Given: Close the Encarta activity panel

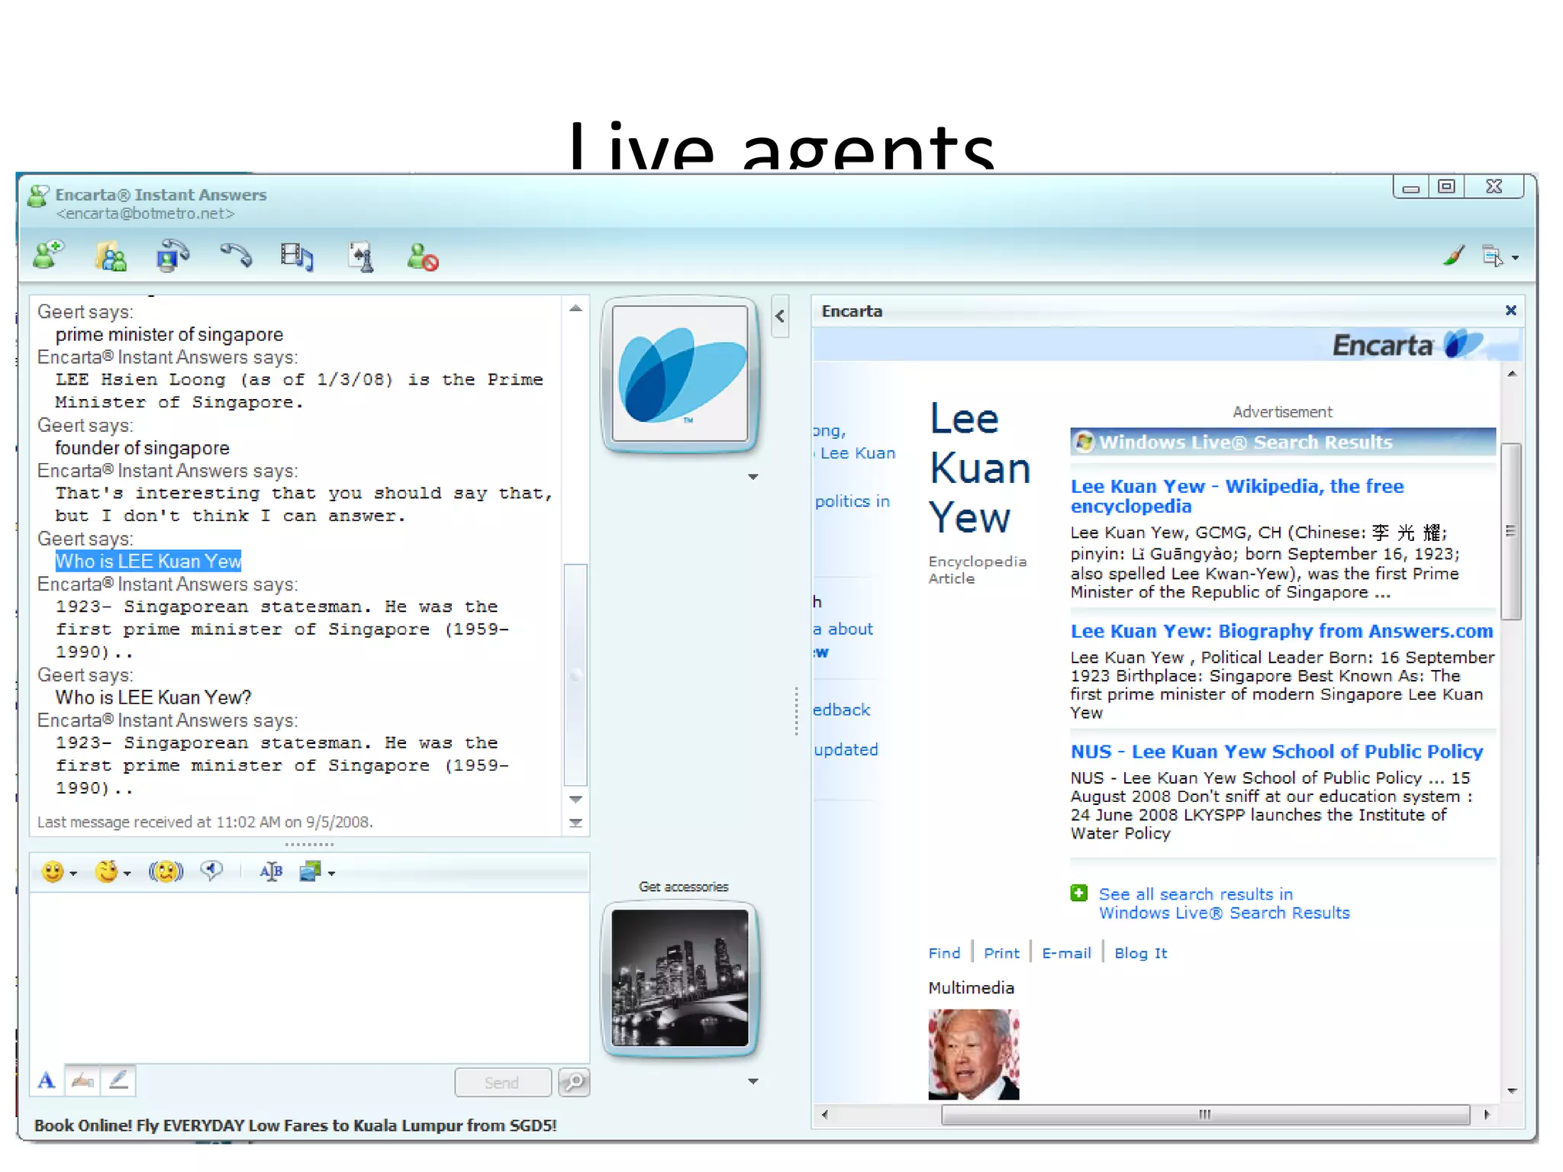Looking at the screenshot, I should (1510, 311).
